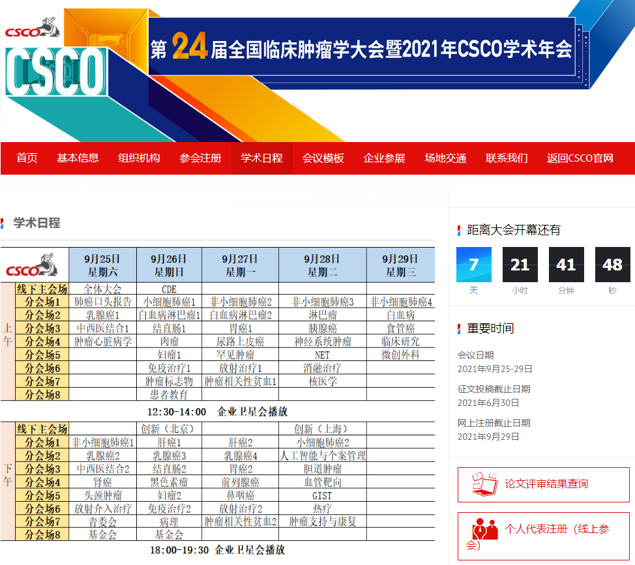Click 肿瘤相关性贫血2 session cell

coord(240,522)
